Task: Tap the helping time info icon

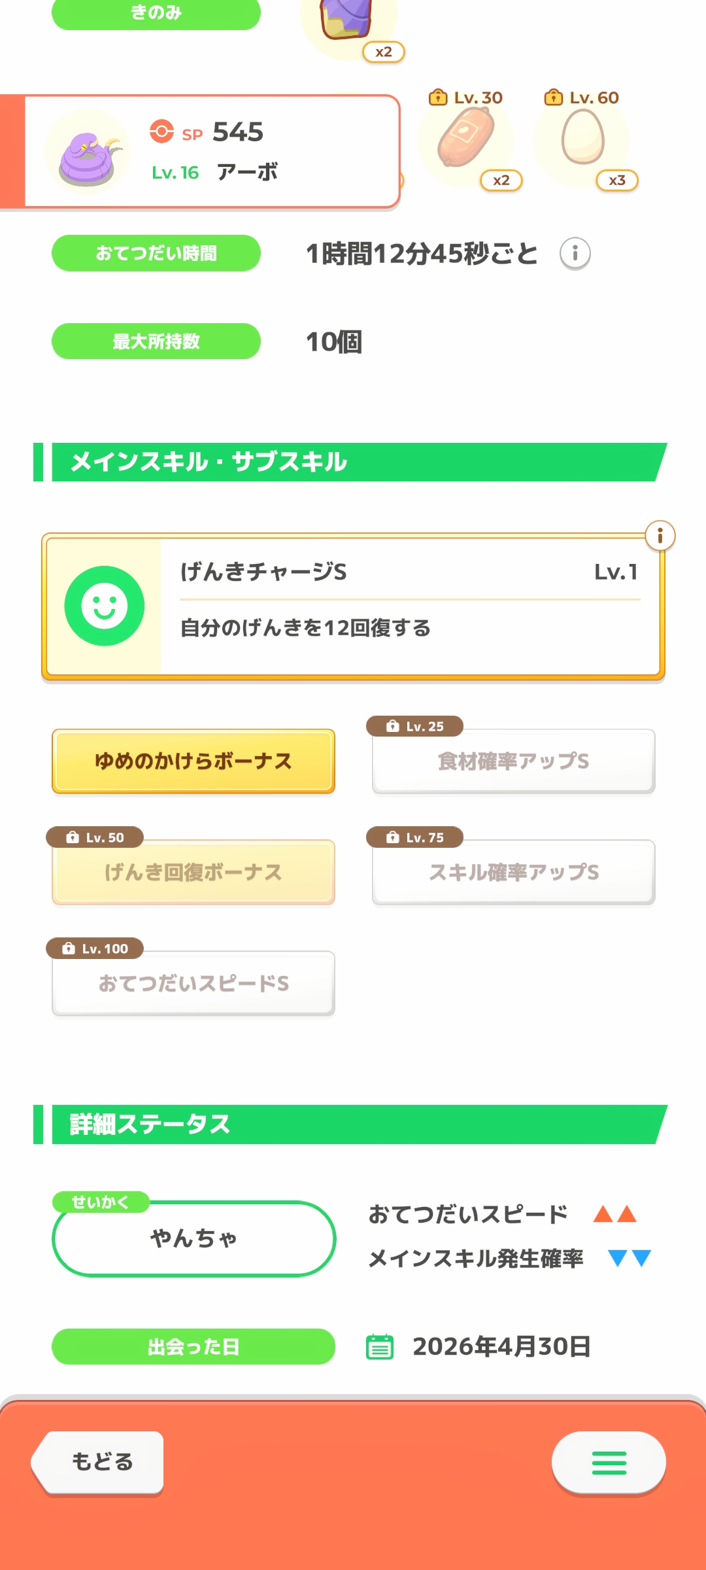Action: pos(575,253)
